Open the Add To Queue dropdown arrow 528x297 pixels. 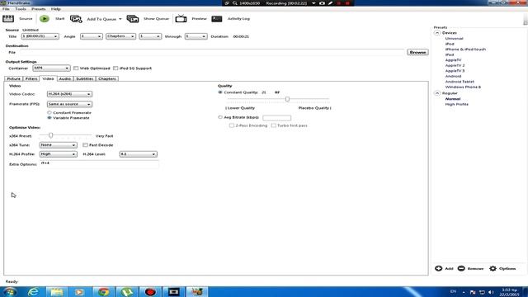tap(120, 19)
